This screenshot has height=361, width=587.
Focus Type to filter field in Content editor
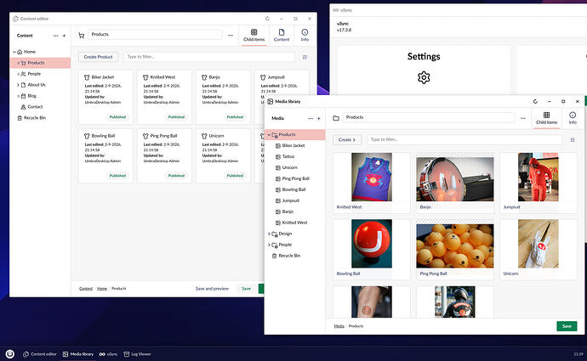[x=209, y=57]
